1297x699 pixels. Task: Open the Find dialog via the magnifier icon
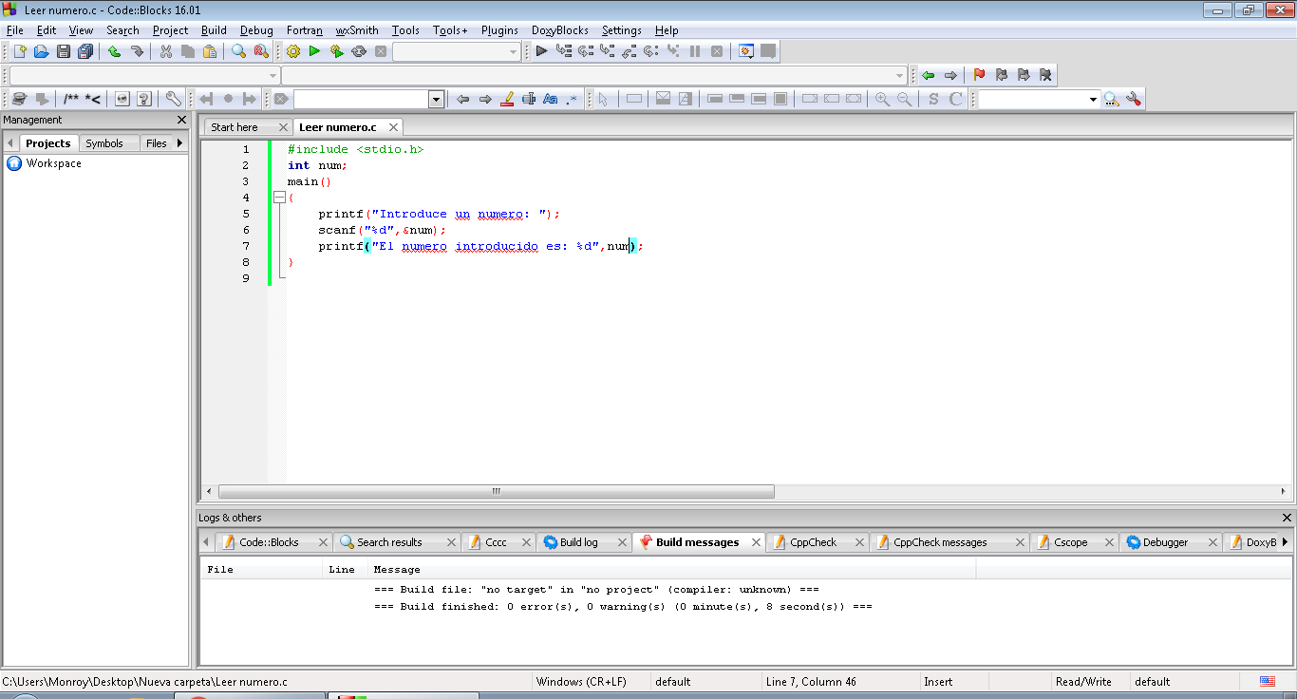point(237,51)
